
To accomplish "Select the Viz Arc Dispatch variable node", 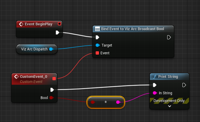I will [34, 49].
